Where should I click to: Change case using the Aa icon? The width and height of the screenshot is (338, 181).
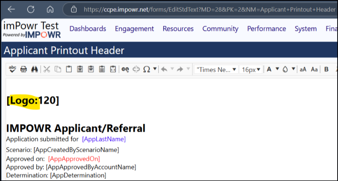[314, 70]
